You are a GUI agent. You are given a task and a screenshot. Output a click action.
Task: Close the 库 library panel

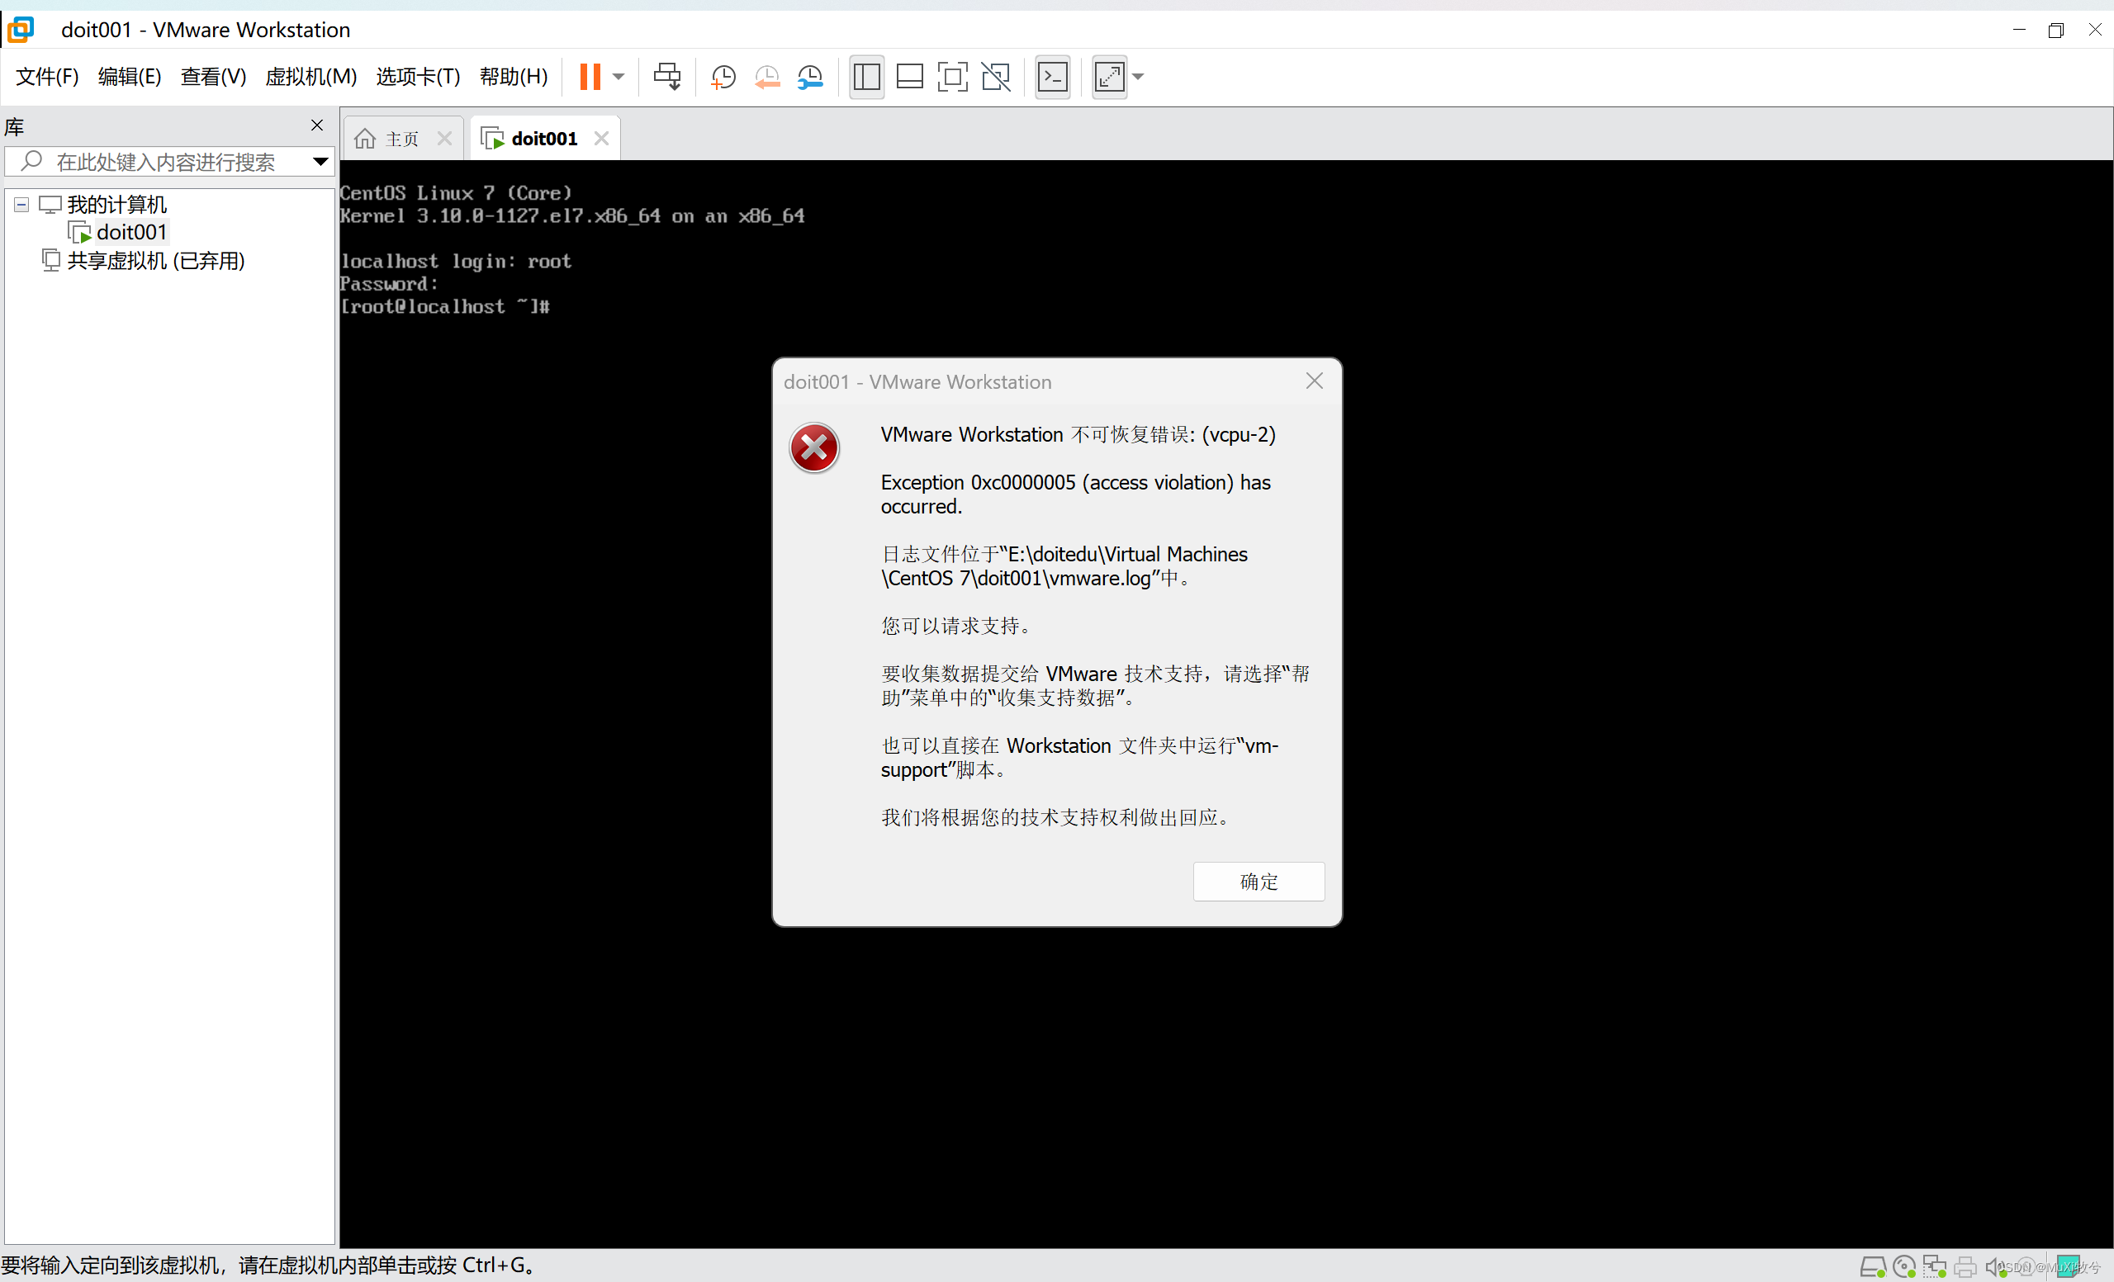316,125
